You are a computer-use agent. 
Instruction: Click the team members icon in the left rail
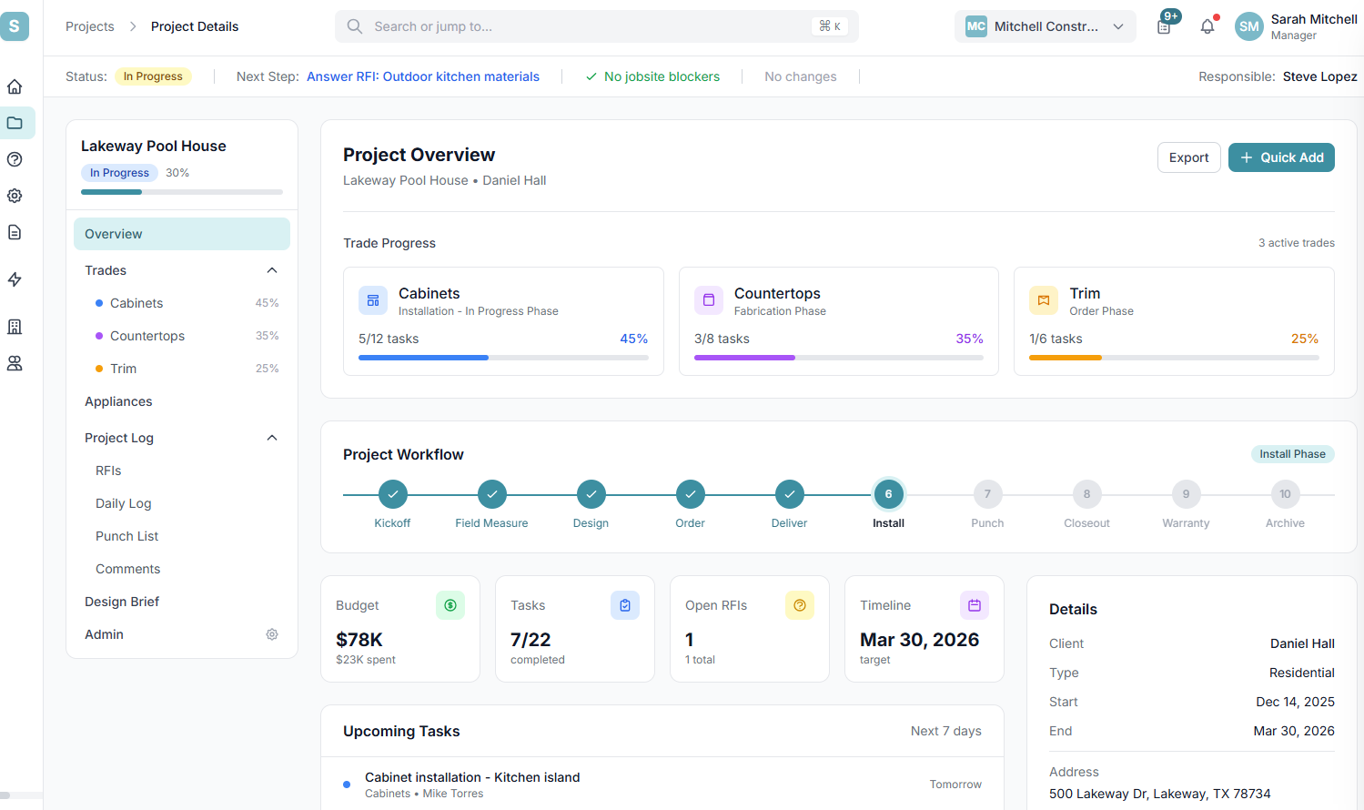tap(15, 363)
